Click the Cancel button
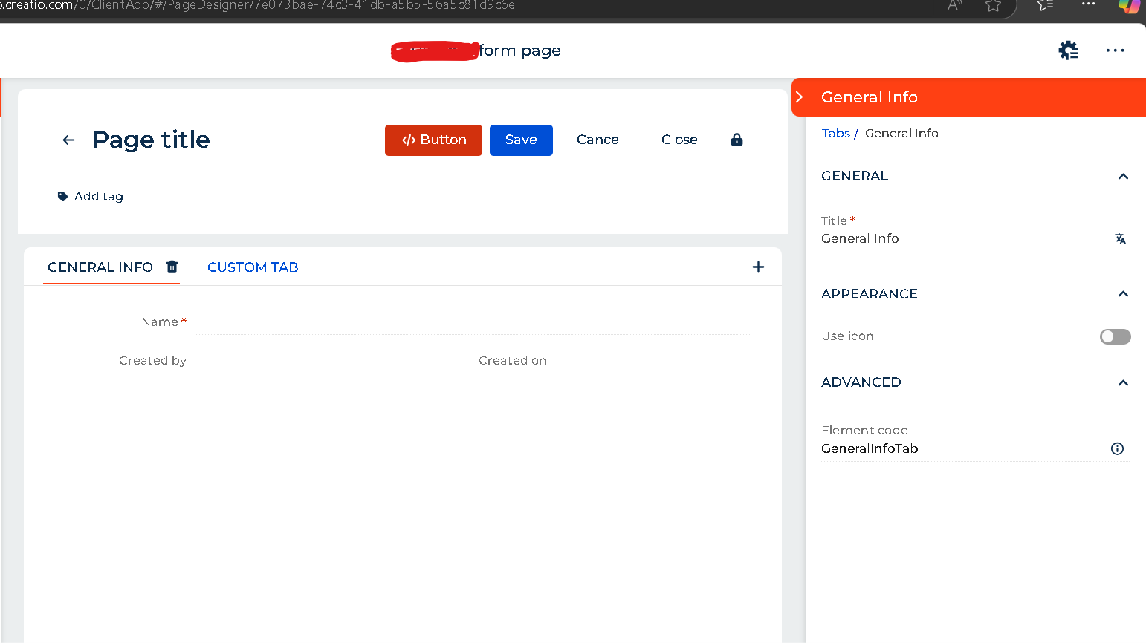Image resolution: width=1146 pixels, height=643 pixels. tap(599, 140)
